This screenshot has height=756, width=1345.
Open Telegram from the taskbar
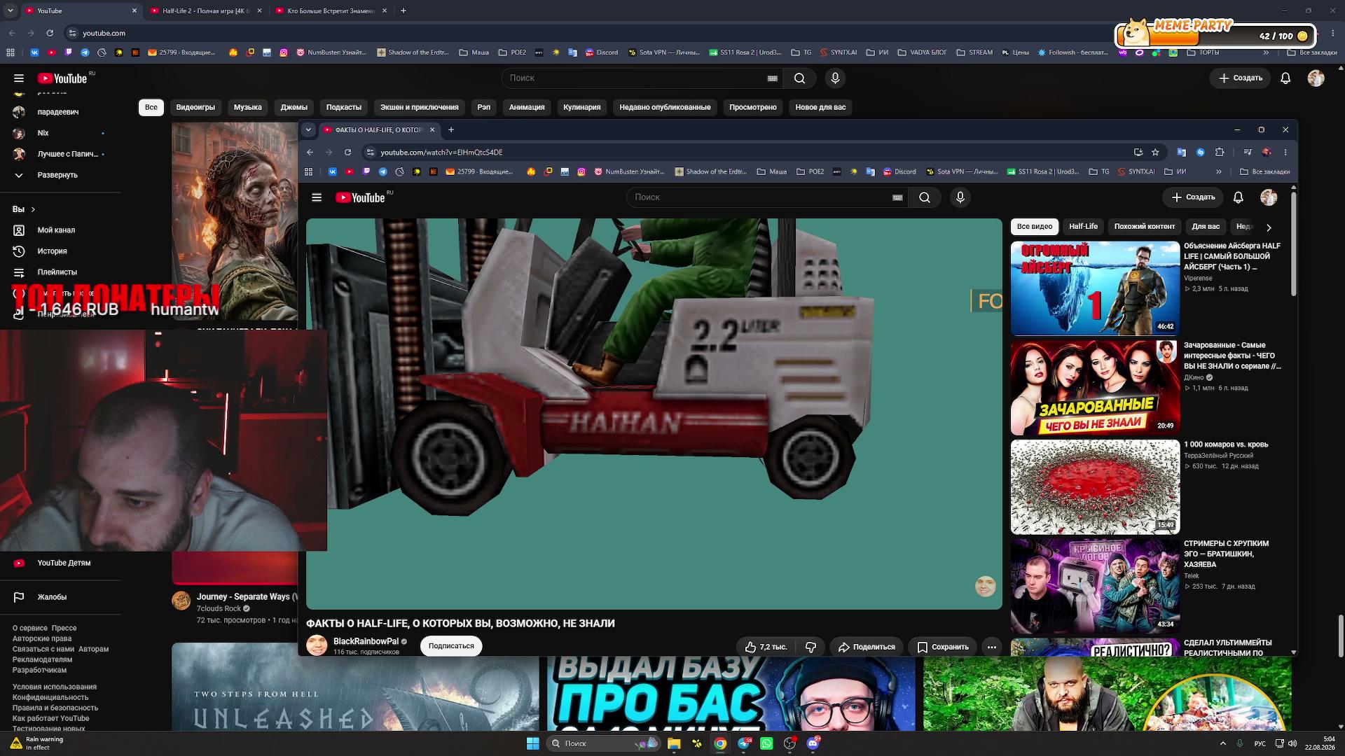click(x=743, y=743)
